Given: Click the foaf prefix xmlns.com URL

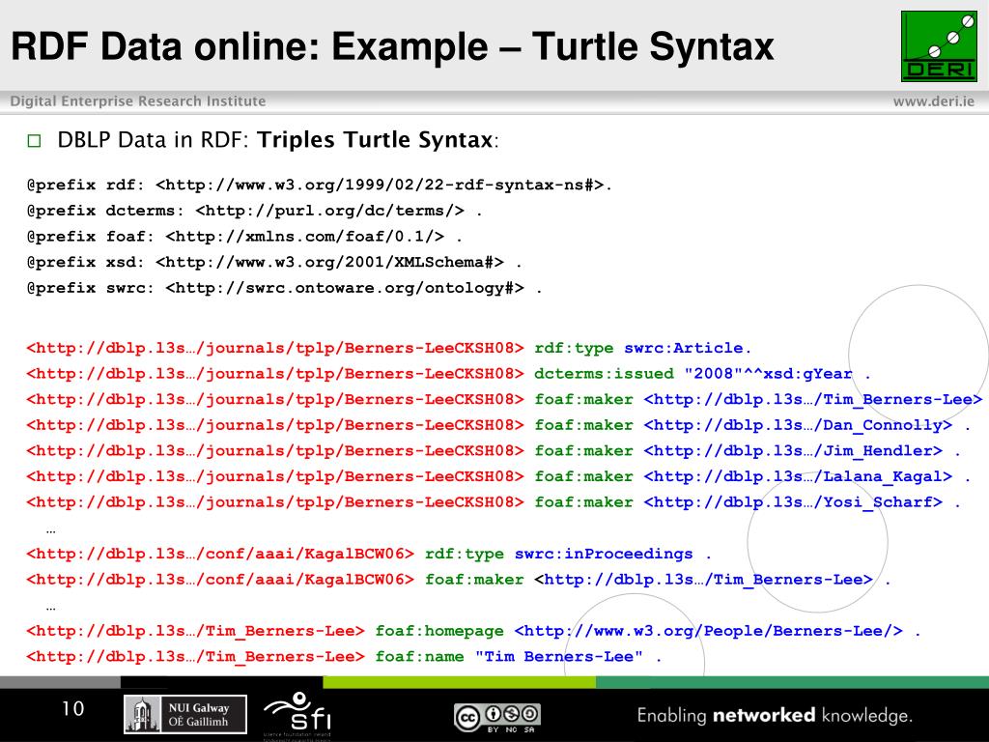Looking at the screenshot, I should pos(304,237).
